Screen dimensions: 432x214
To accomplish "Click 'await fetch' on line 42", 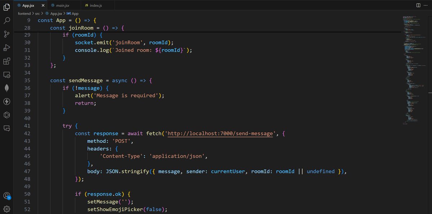I will [144, 134].
